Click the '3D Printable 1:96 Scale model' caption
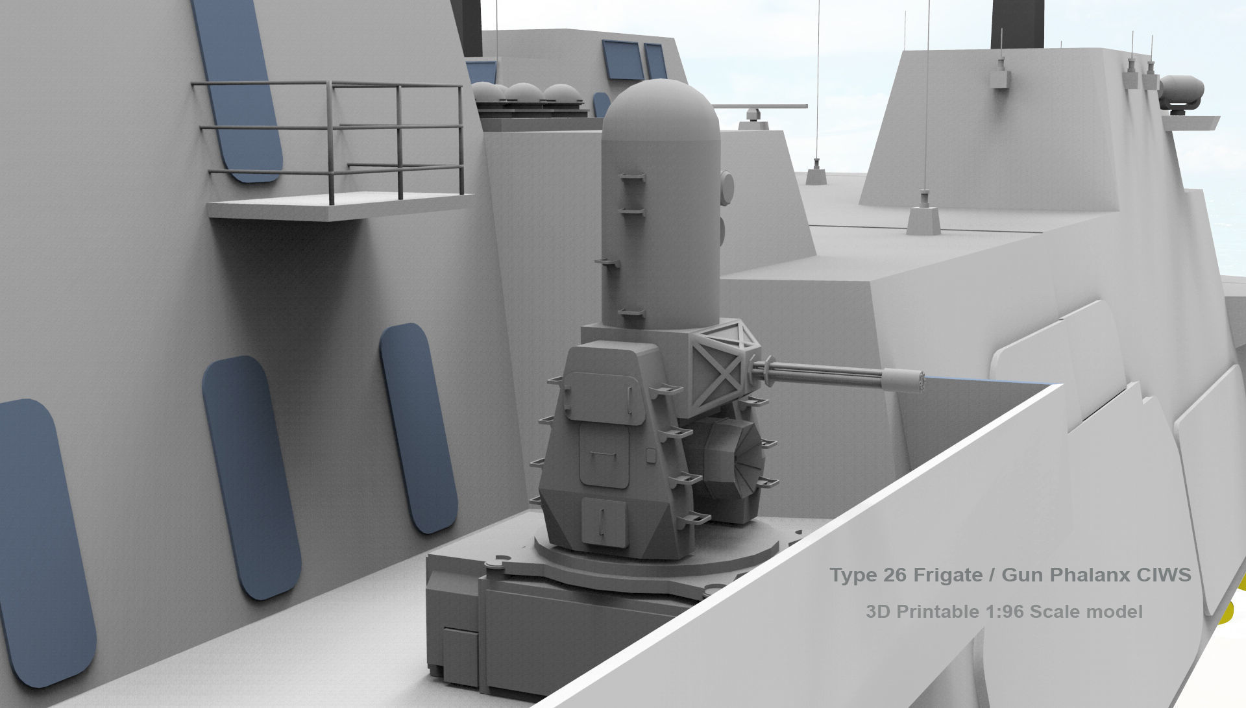 (x=1004, y=611)
